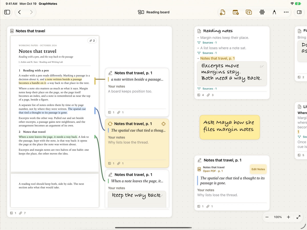Screen dimensions: 307x230
Task: Click link count 1 in yellow card footer
Action: click(x=120, y=163)
